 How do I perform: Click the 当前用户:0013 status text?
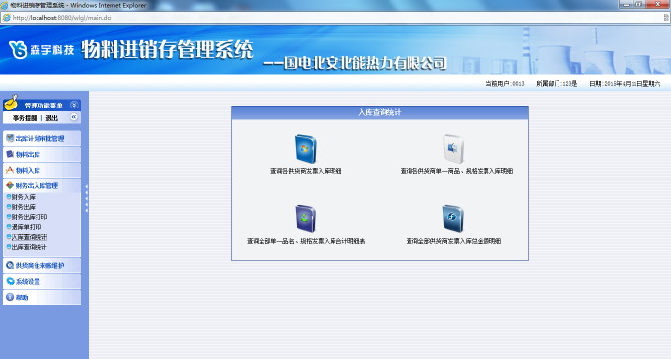(x=505, y=84)
